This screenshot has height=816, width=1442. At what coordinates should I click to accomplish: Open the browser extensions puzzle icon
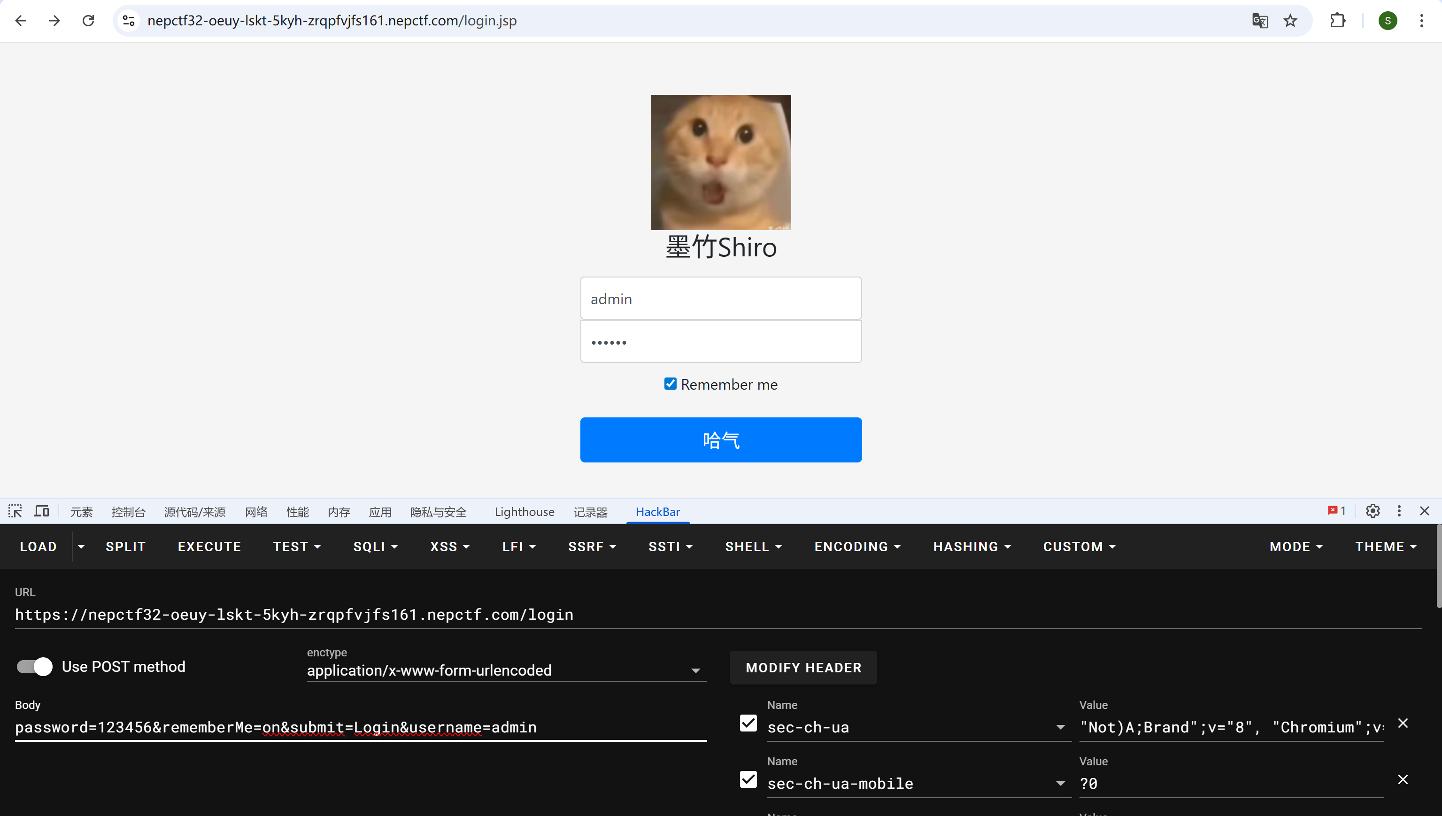(x=1338, y=21)
